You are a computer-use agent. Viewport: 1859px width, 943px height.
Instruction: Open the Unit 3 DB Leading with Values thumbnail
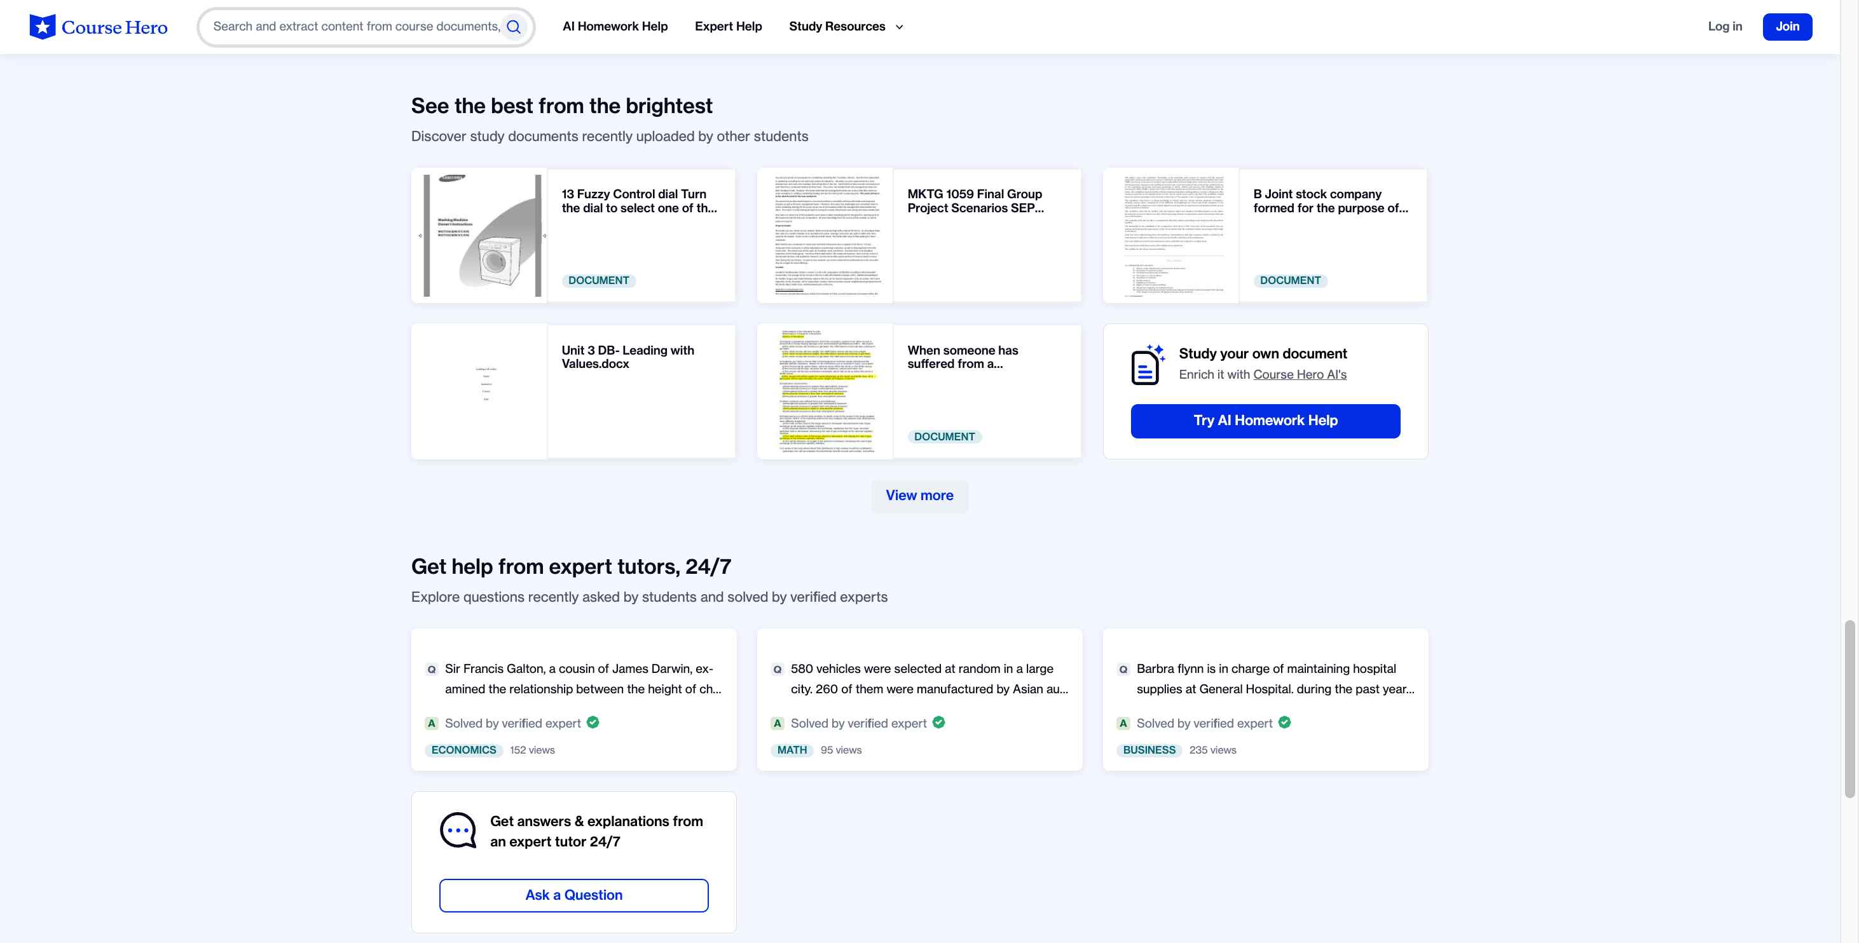pos(479,391)
